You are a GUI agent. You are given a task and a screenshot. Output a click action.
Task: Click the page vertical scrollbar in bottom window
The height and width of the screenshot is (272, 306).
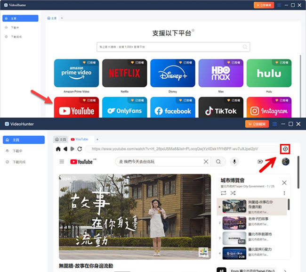click(x=298, y=172)
